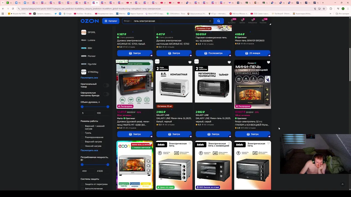Open the Google bookmark
Viewport: 351px width, 197px height.
[67, 14]
